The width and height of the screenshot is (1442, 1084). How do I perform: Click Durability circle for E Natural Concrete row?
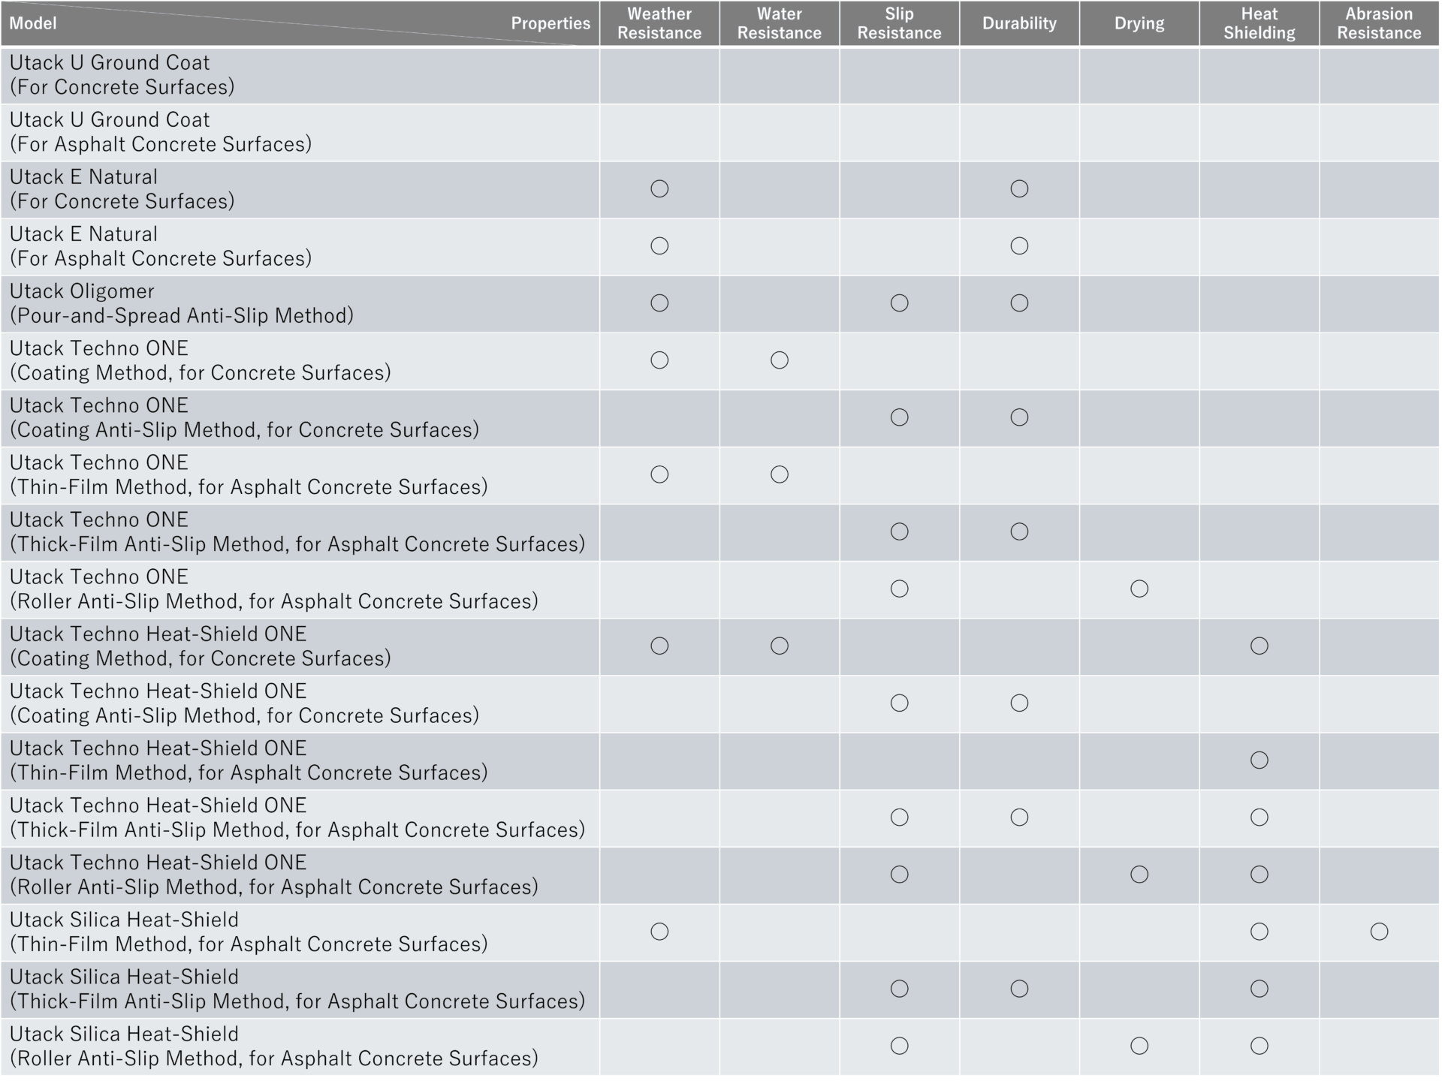pos(1019,188)
